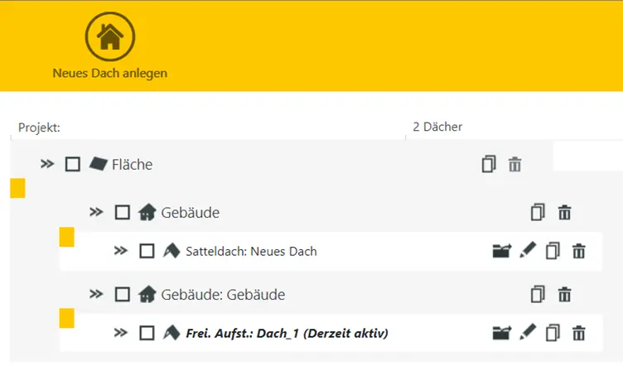Tick the Fläche checkbox

click(73, 164)
